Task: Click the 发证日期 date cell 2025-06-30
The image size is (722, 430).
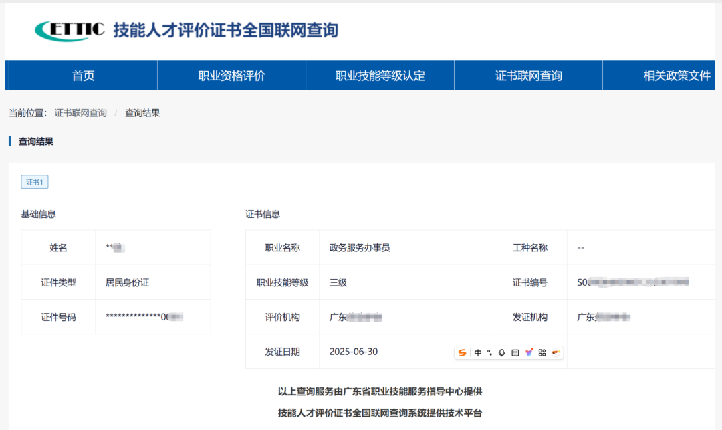Action: coord(354,351)
